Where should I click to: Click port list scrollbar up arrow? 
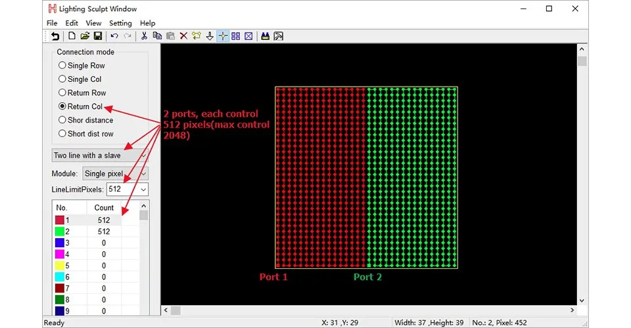coord(144,205)
